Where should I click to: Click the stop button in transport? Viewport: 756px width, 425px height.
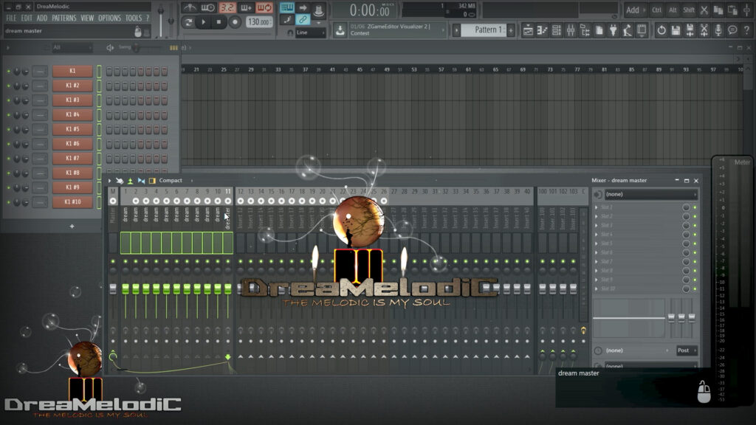219,21
